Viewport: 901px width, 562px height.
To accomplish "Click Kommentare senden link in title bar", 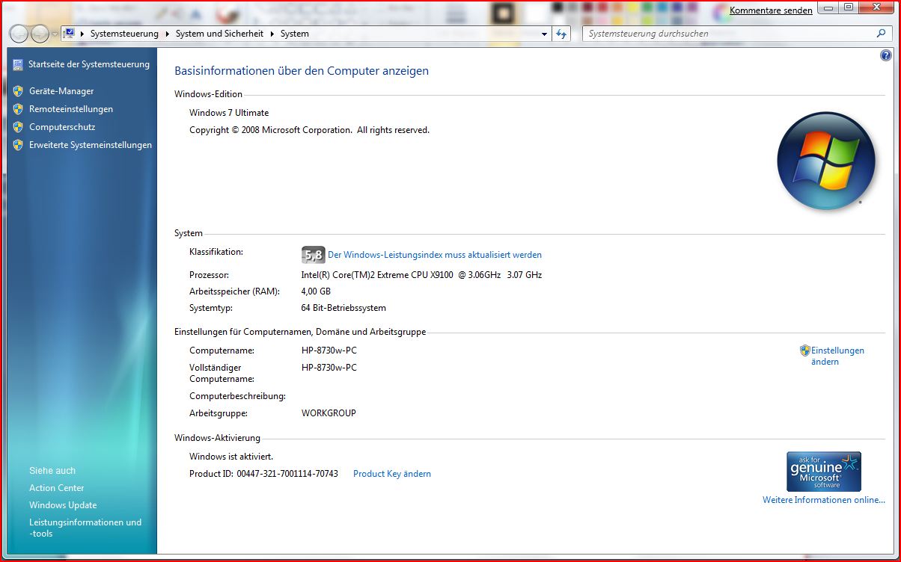I will (x=771, y=10).
